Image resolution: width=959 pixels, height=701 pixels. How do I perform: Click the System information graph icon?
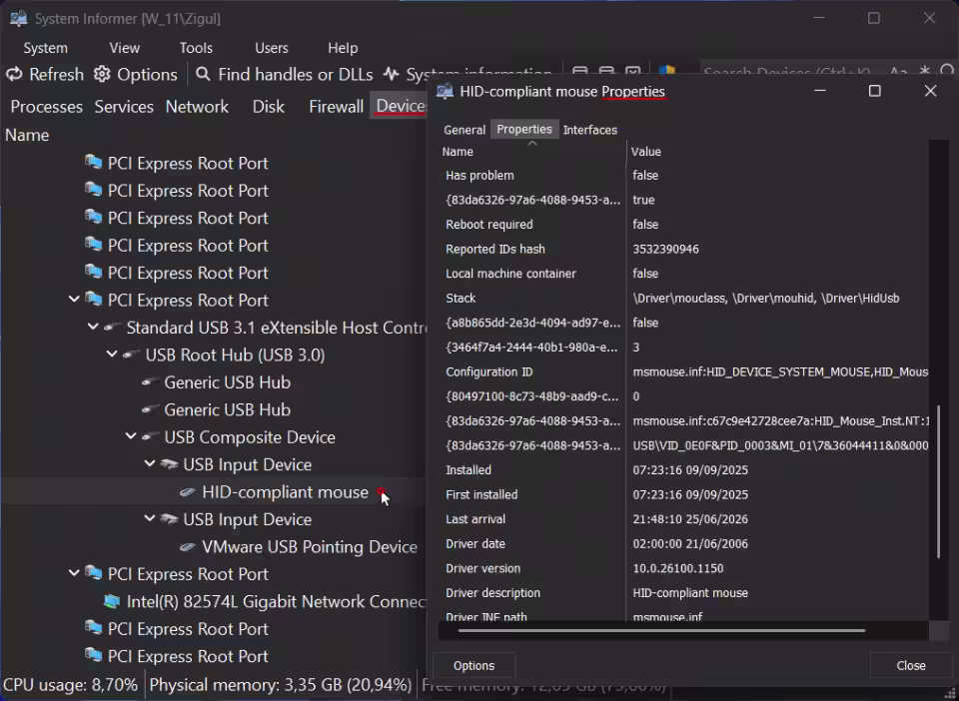[x=392, y=75]
